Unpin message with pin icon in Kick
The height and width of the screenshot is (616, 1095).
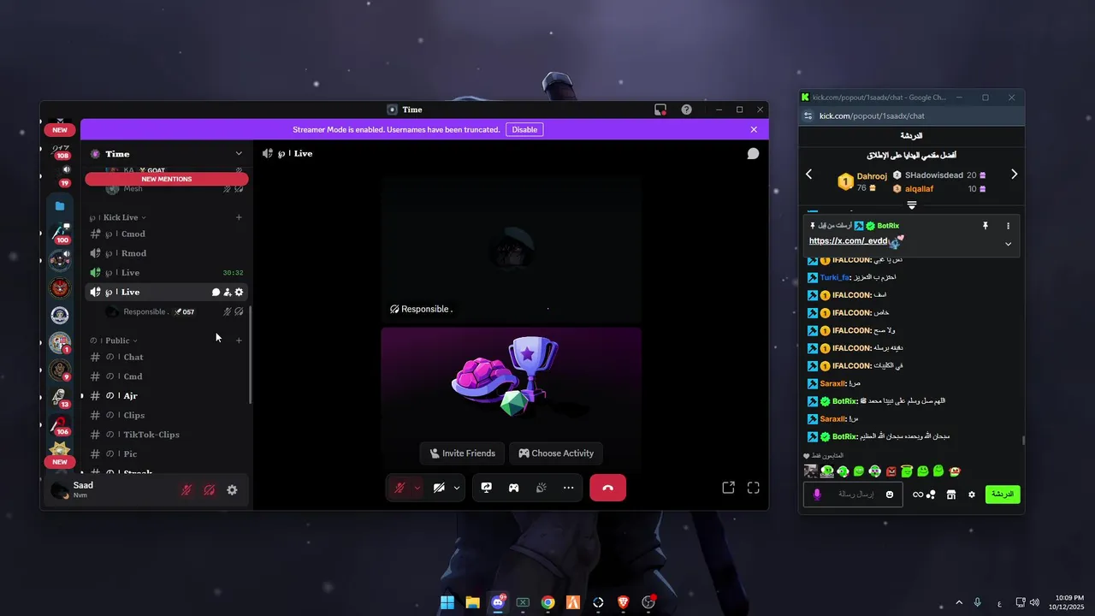click(x=985, y=226)
